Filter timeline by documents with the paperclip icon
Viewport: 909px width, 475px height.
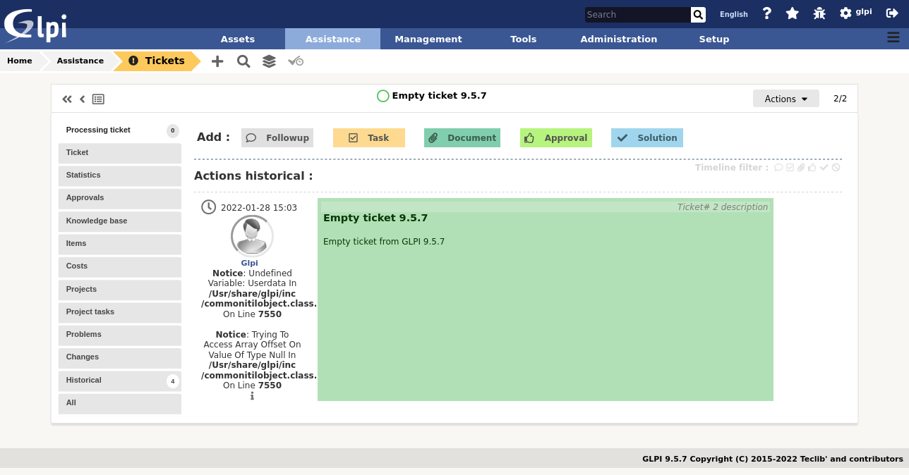800,167
